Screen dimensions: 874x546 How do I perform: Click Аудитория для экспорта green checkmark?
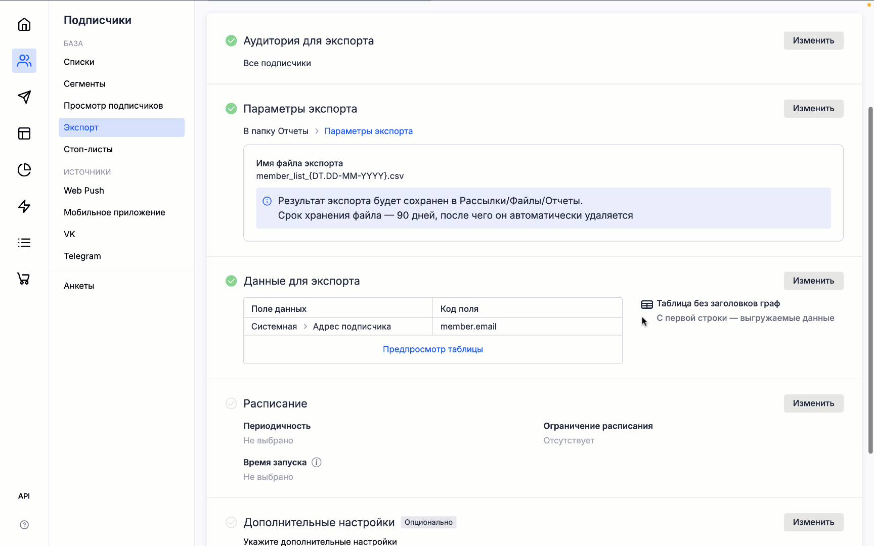tap(231, 40)
